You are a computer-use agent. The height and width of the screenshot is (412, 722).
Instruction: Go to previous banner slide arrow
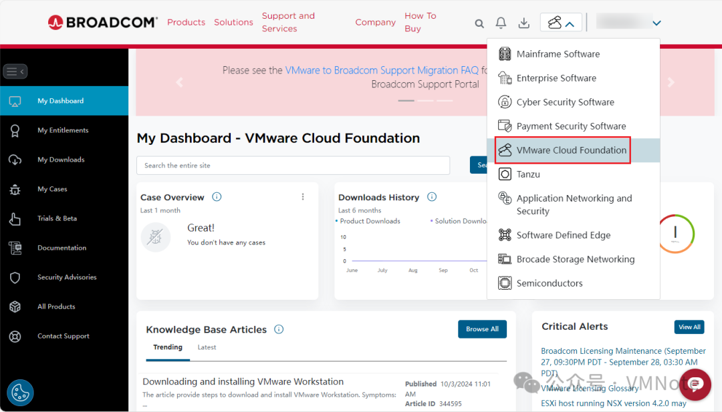178,83
